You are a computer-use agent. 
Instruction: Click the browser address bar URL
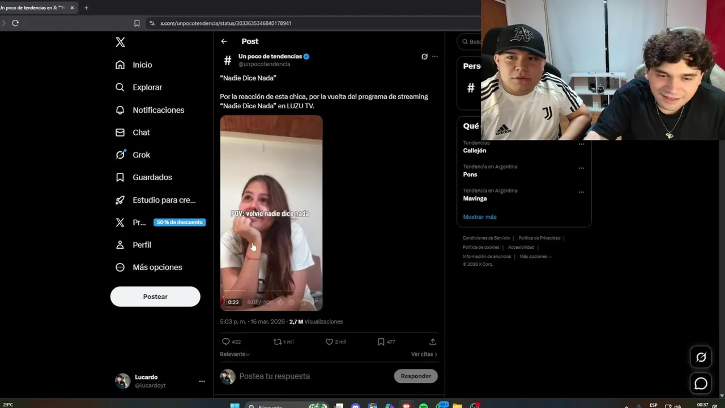click(x=225, y=23)
